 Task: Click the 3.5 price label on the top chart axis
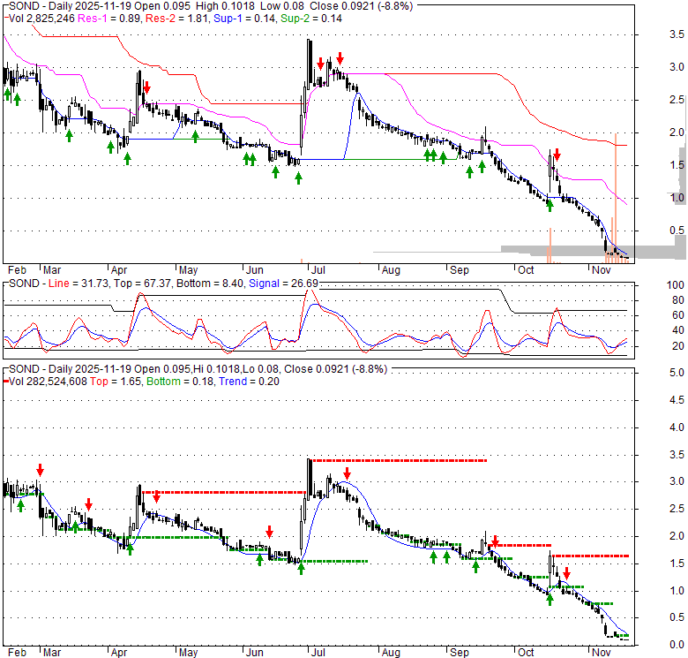(x=677, y=34)
